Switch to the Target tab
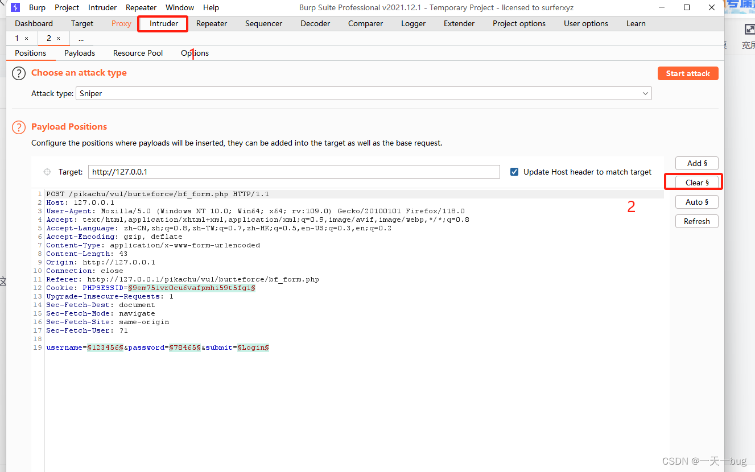 82,23
